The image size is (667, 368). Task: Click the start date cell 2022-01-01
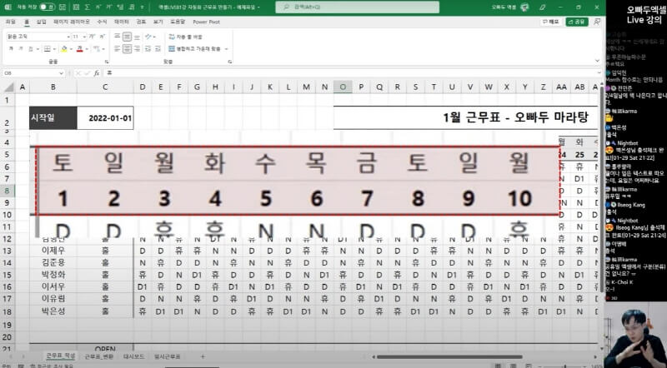pyautogui.click(x=106, y=117)
